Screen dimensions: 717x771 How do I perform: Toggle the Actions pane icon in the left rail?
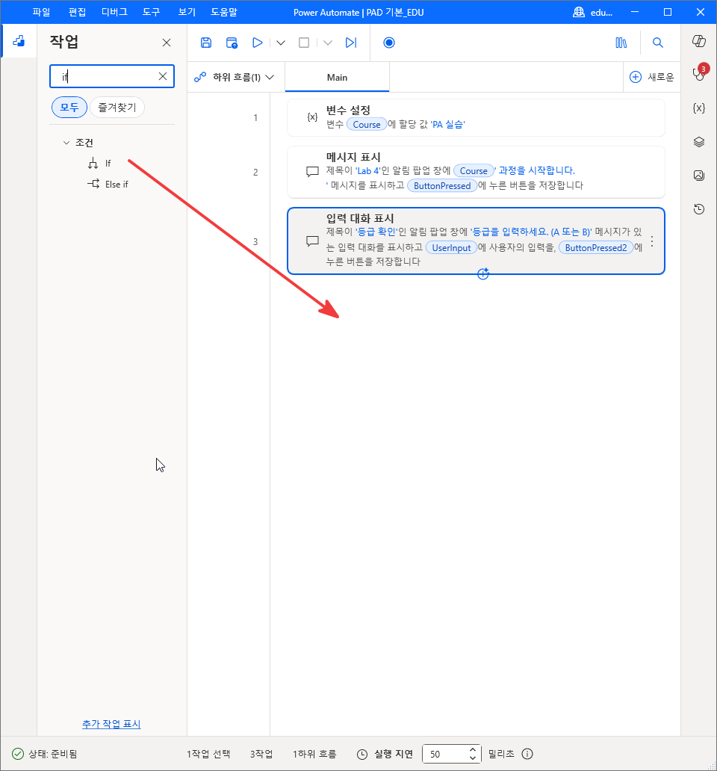click(x=19, y=41)
